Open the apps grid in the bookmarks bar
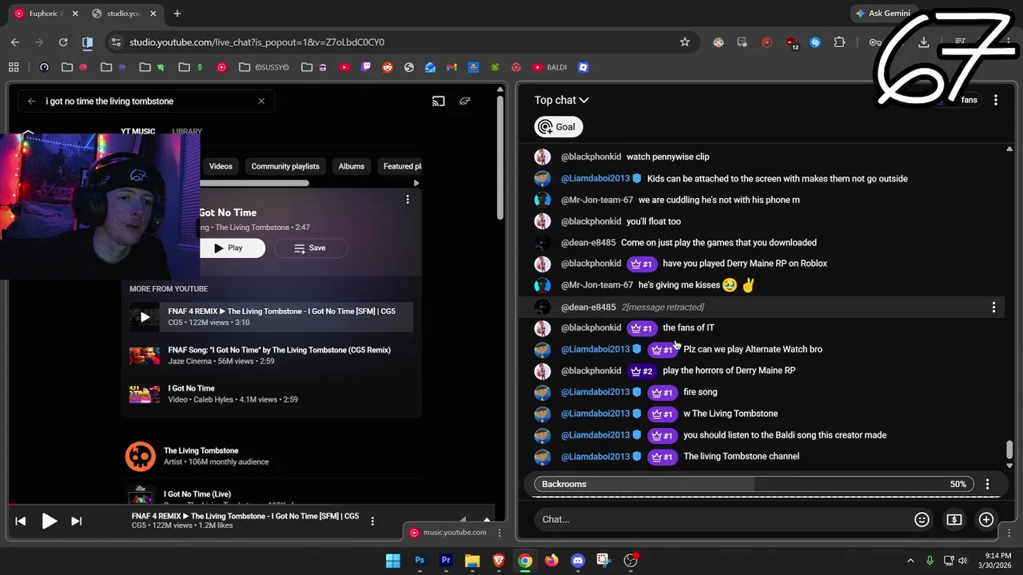This screenshot has height=575, width=1023. click(14, 67)
